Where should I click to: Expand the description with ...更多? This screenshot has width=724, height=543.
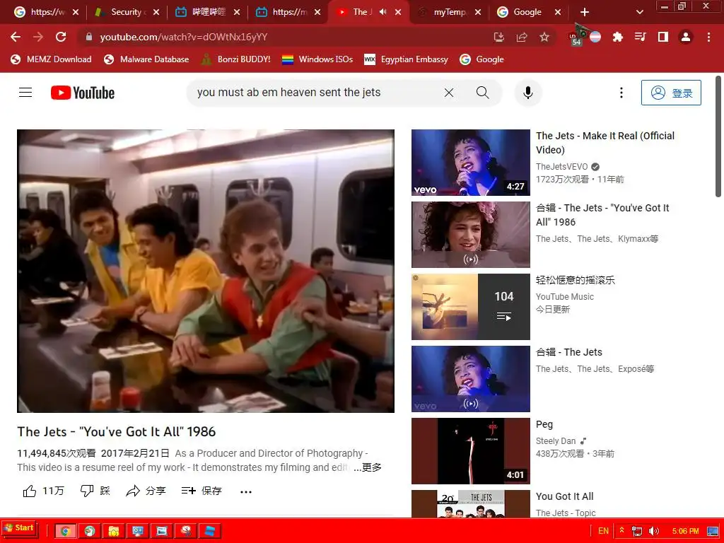click(x=368, y=467)
